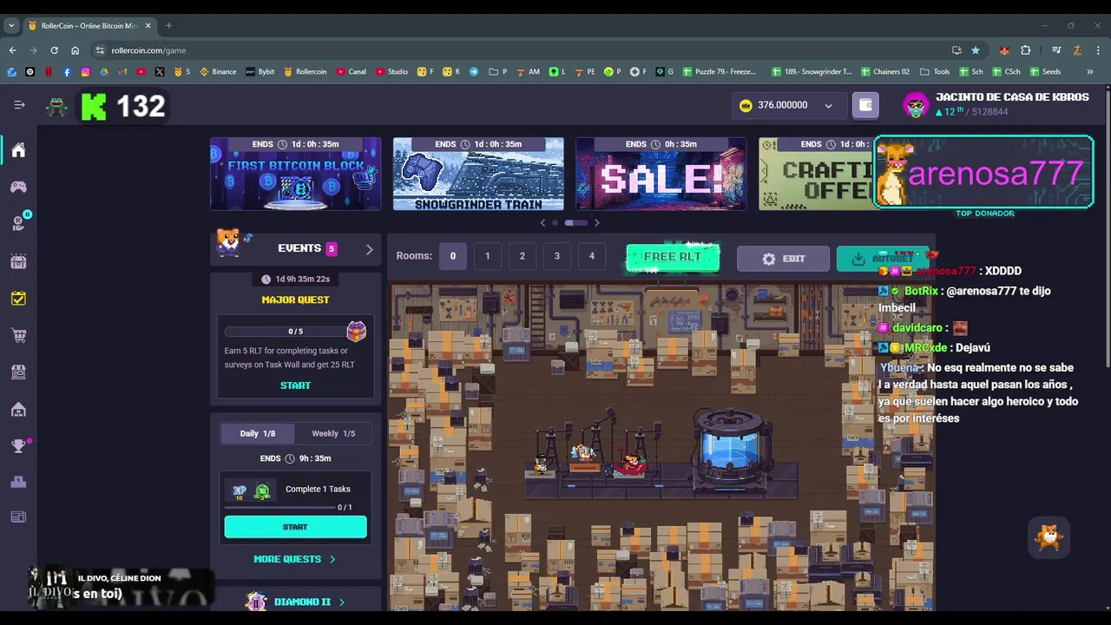Click the Complete 1 Tasks 0/1 progress bar

pyautogui.click(x=279, y=507)
